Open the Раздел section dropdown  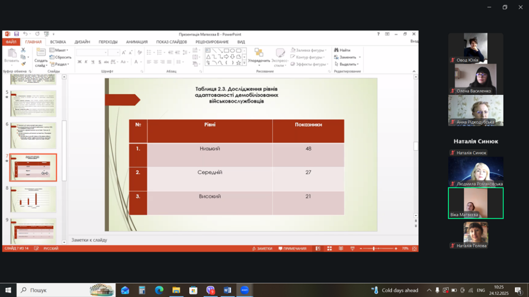pyautogui.click(x=60, y=64)
